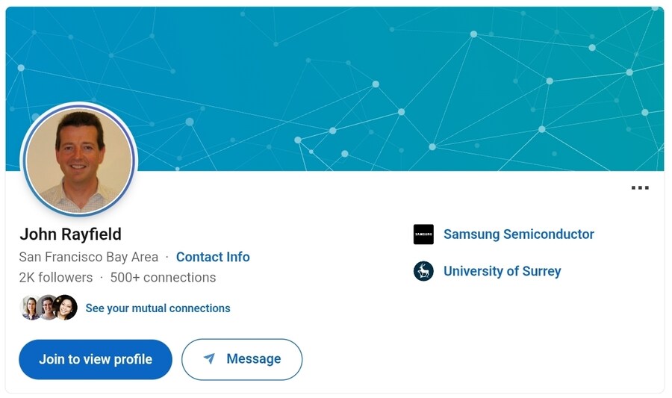
Task: Visit the University of Surrey link
Action: (x=502, y=271)
